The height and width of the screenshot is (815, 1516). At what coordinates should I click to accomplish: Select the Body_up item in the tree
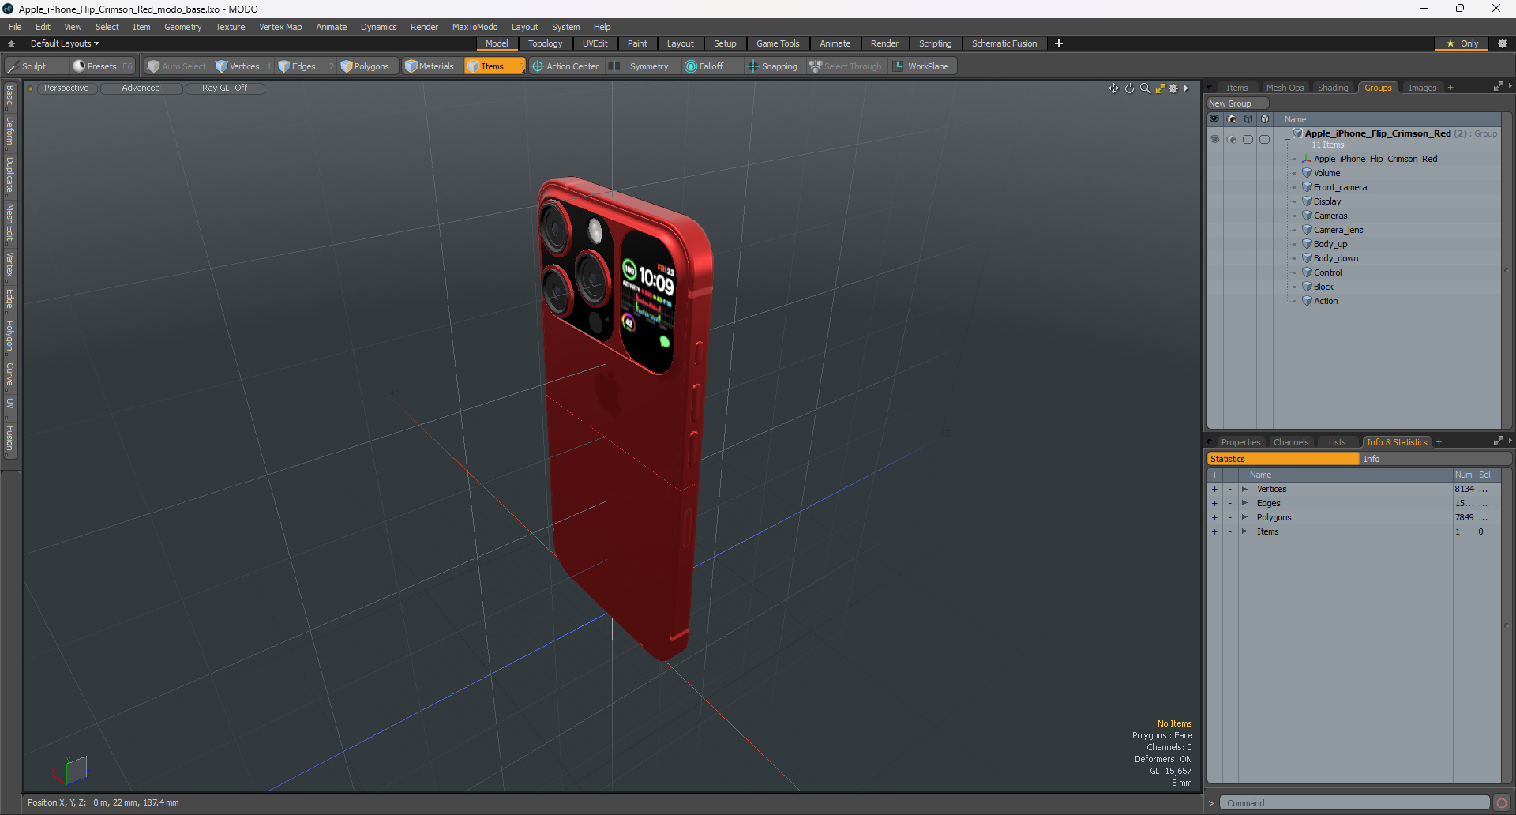(1330, 244)
